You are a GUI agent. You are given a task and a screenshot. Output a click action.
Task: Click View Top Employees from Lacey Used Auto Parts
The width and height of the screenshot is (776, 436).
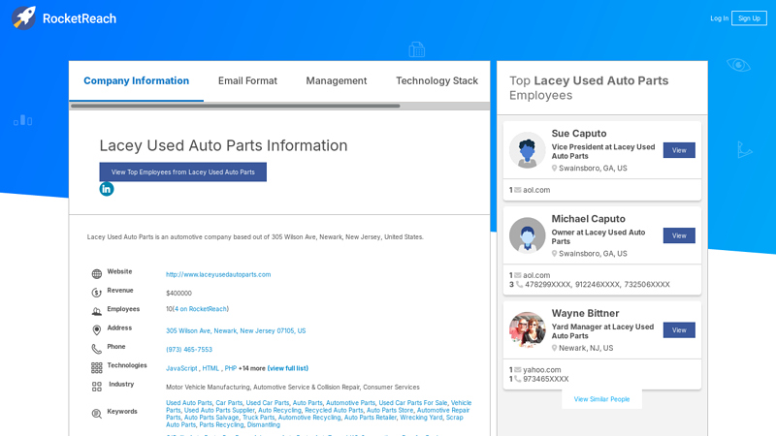click(182, 172)
